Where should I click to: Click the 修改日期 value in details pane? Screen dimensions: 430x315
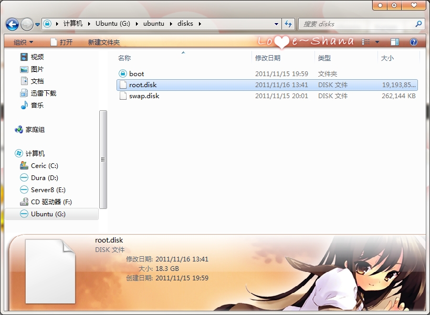[x=182, y=259]
